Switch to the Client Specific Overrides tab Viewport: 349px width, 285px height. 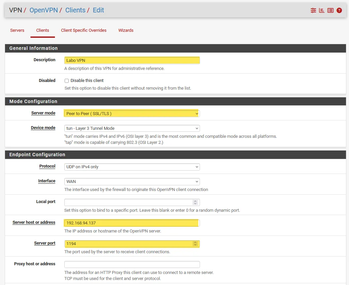pos(84,30)
